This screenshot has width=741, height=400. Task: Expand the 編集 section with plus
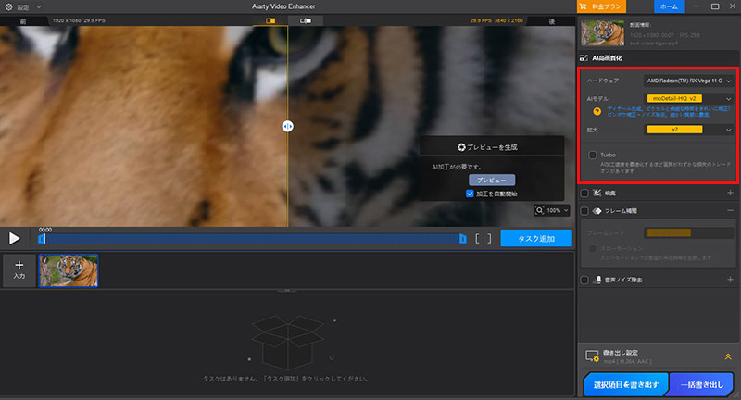pos(730,193)
